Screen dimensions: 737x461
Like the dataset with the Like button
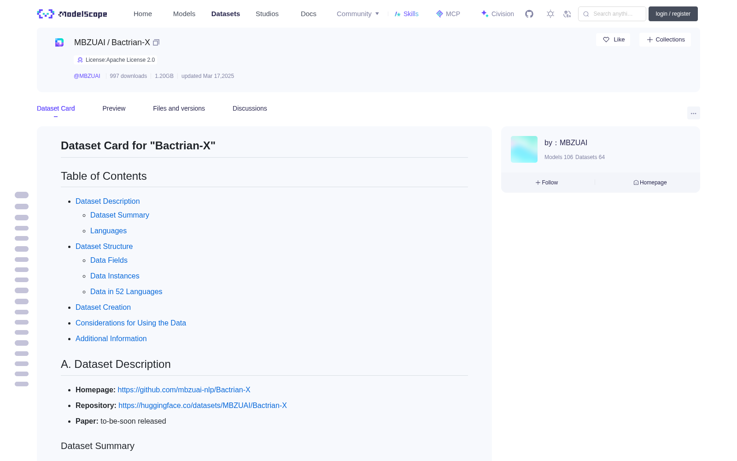613,40
